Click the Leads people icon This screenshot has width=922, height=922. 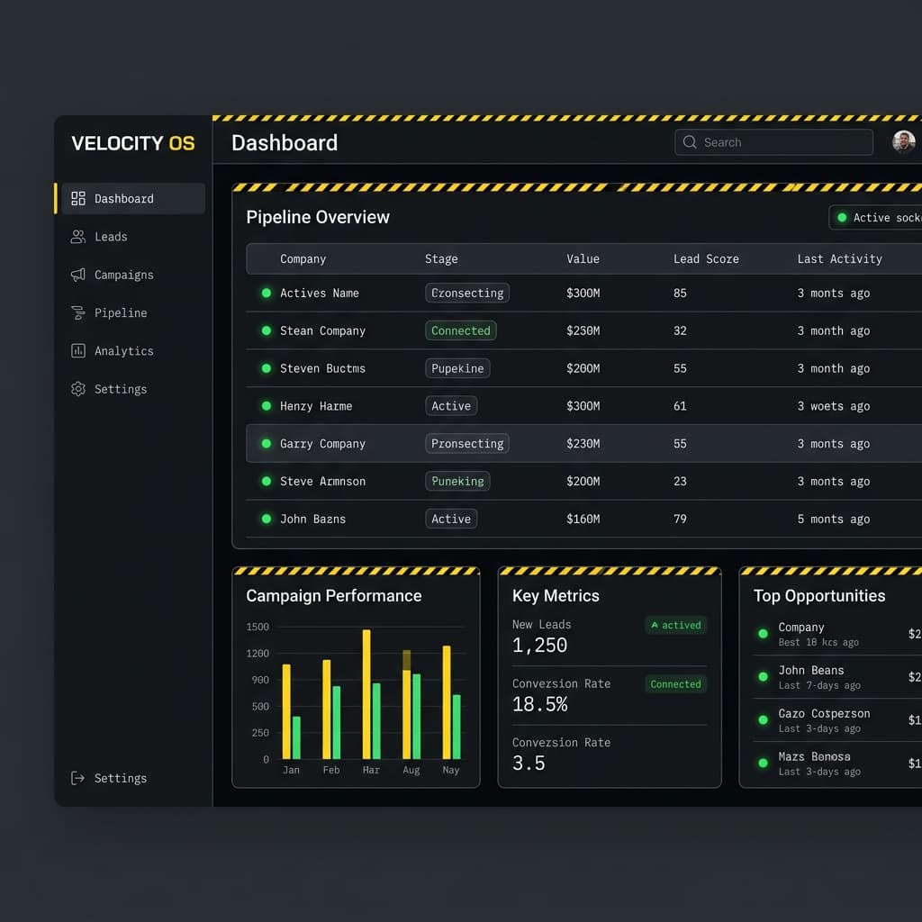[x=78, y=237]
